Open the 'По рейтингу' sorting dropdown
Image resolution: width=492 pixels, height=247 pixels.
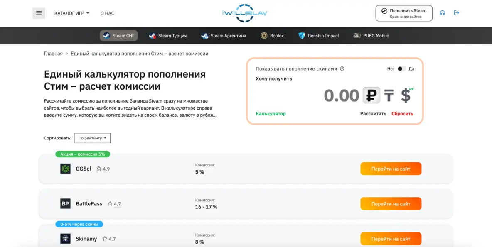(92, 138)
